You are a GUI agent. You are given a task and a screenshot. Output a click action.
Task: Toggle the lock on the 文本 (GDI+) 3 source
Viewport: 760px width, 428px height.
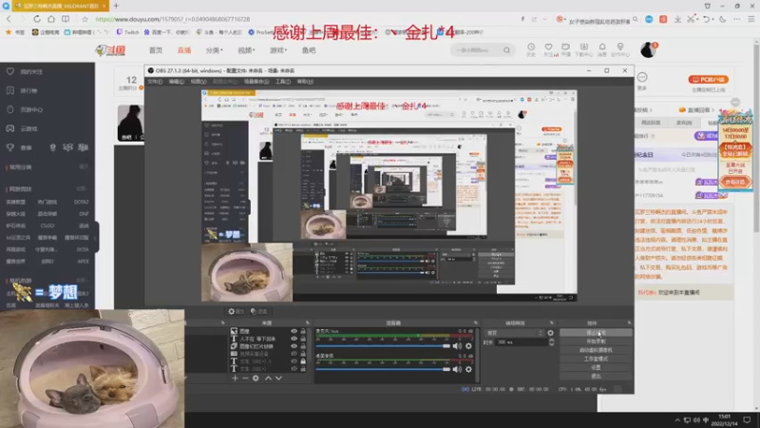click(x=303, y=361)
